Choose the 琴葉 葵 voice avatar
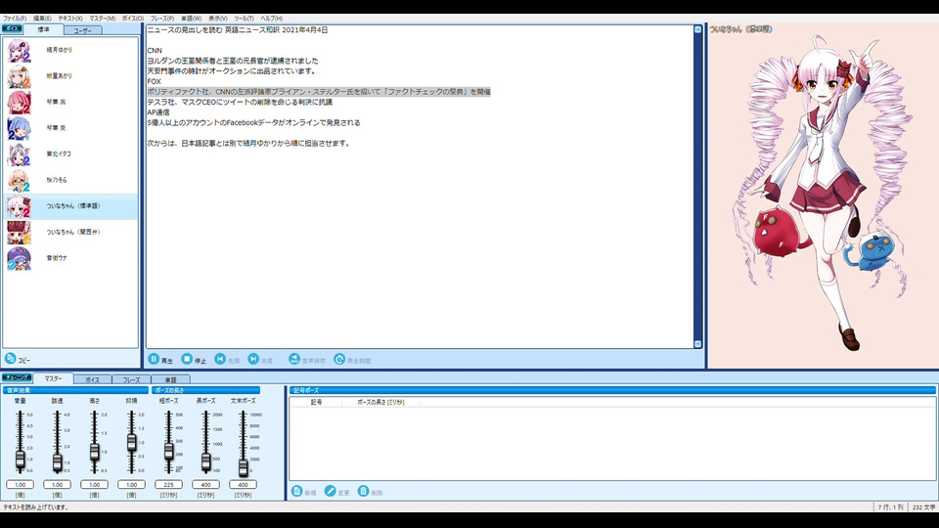This screenshot has width=939, height=528. click(19, 128)
